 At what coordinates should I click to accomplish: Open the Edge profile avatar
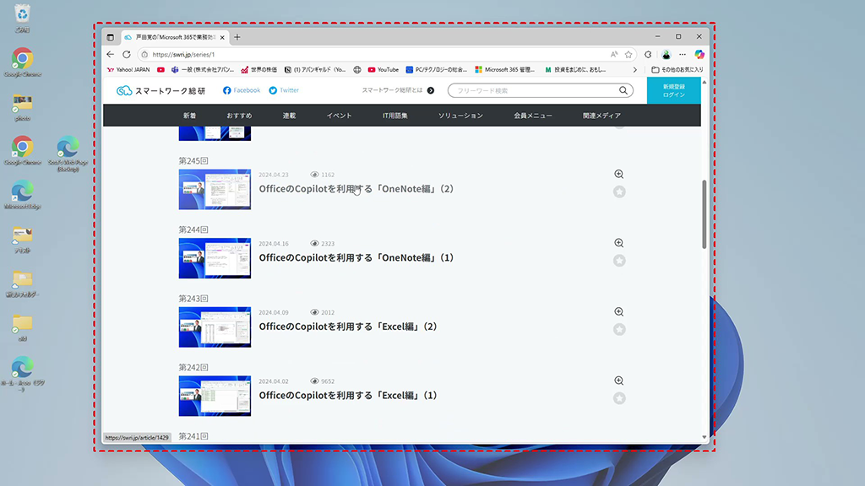pos(666,55)
